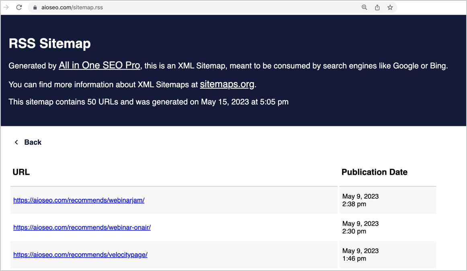Open the zoom magnifier icon in address bar

[x=364, y=8]
